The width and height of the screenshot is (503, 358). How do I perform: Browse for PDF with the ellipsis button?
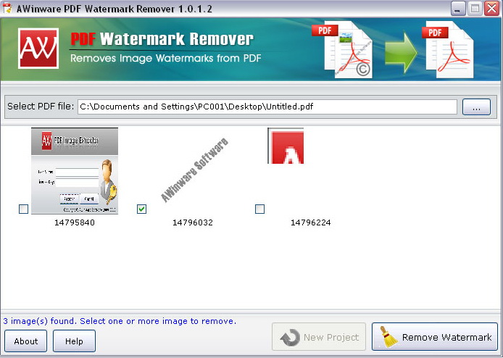click(476, 107)
